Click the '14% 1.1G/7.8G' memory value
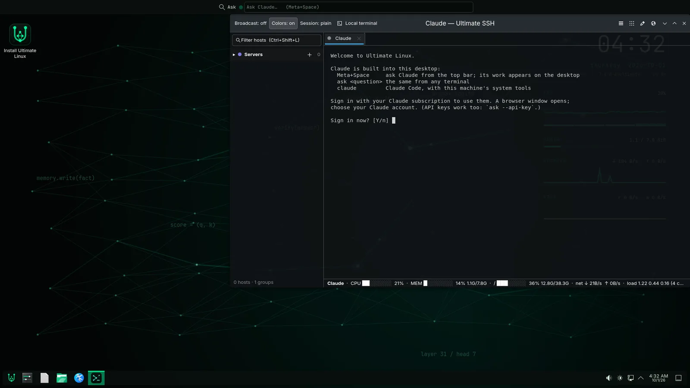 pyautogui.click(x=471, y=283)
